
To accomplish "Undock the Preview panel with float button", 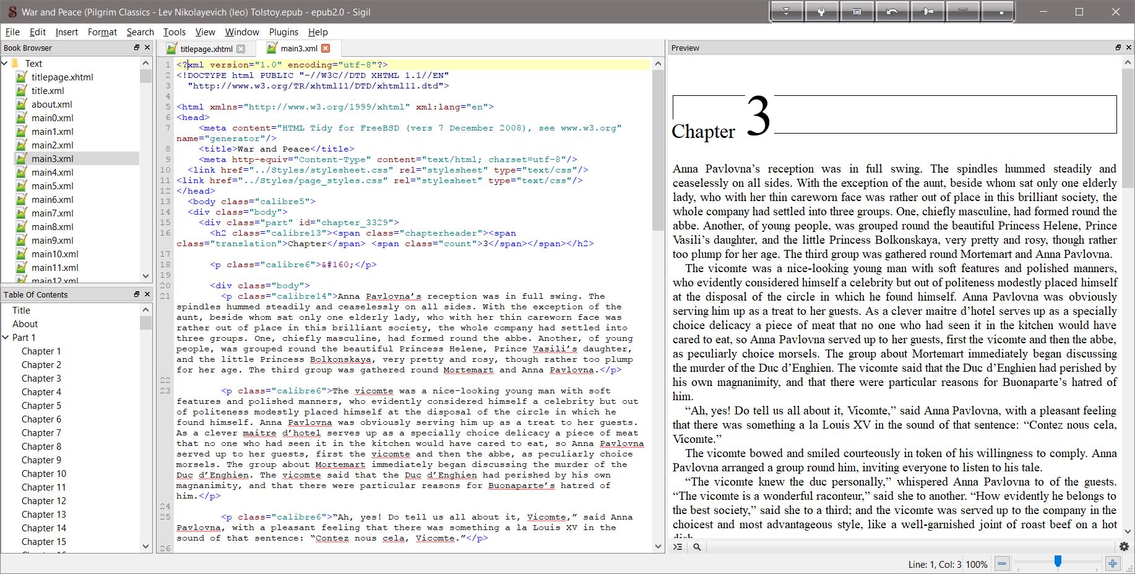I will (x=1118, y=48).
